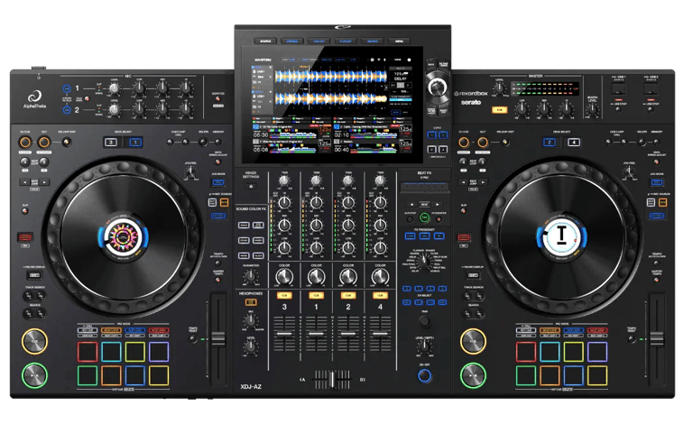Open the TAG LIST button
The image size is (693, 424).
[x=319, y=41]
